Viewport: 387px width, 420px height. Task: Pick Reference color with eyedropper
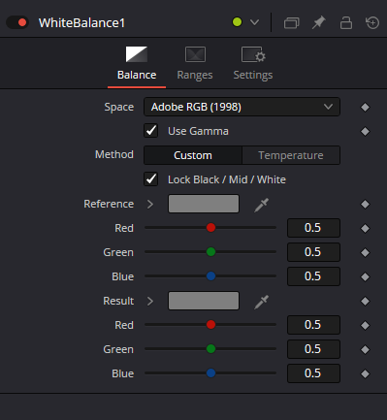pos(261,205)
